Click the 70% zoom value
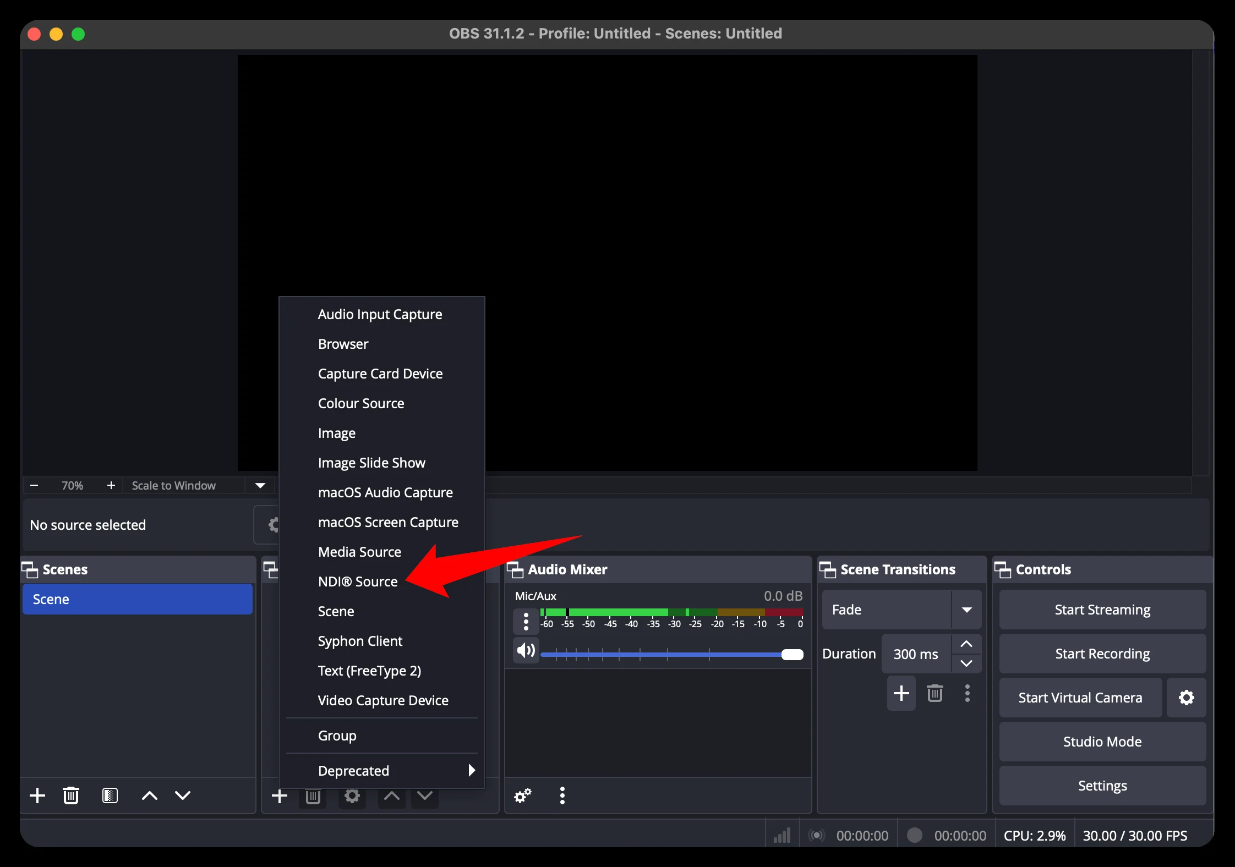The image size is (1235, 867). (x=72, y=485)
